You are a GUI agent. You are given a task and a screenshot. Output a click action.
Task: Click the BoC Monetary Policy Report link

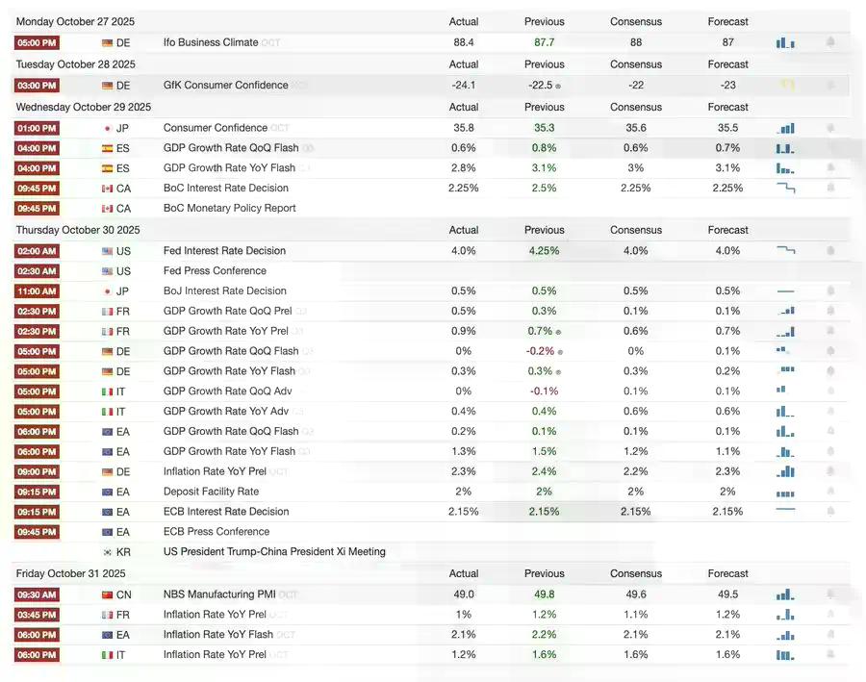pos(229,208)
